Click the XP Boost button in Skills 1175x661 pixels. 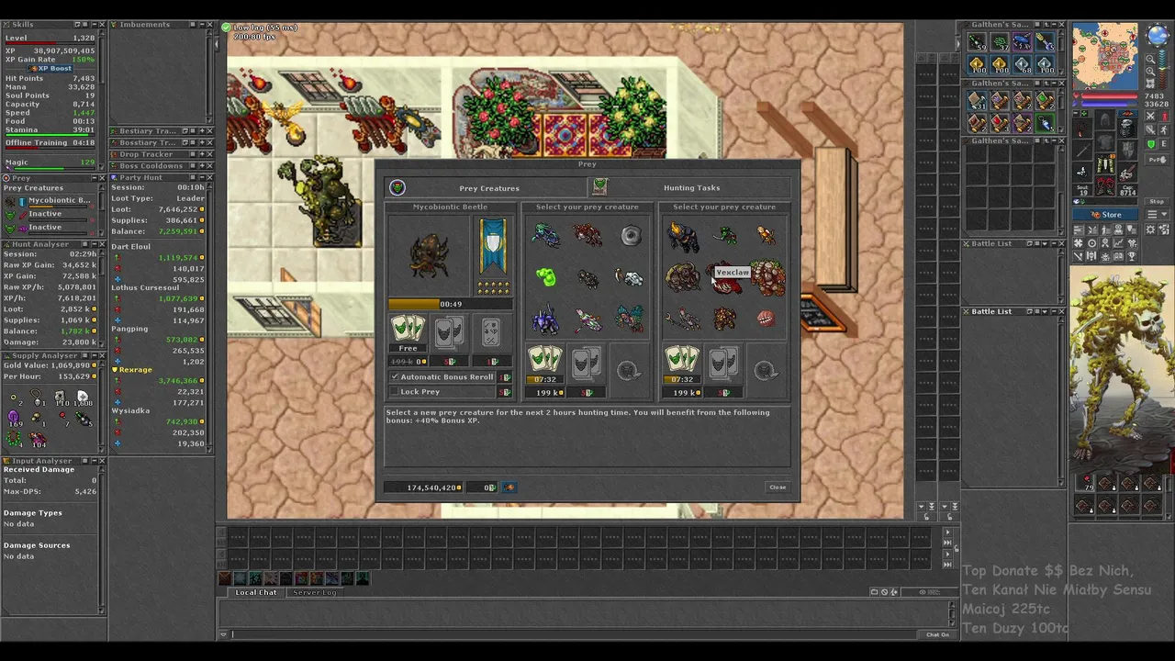click(50, 68)
